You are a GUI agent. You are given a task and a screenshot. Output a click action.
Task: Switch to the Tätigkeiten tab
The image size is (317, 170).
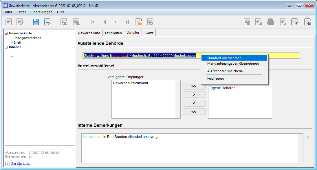tap(113, 33)
